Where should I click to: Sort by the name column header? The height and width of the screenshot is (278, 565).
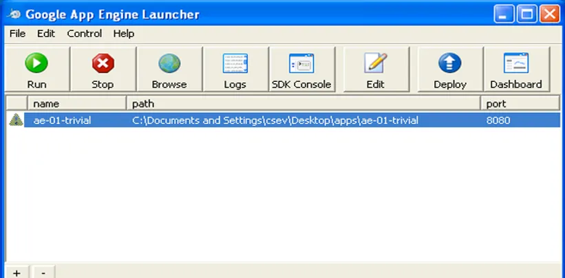[77, 104]
